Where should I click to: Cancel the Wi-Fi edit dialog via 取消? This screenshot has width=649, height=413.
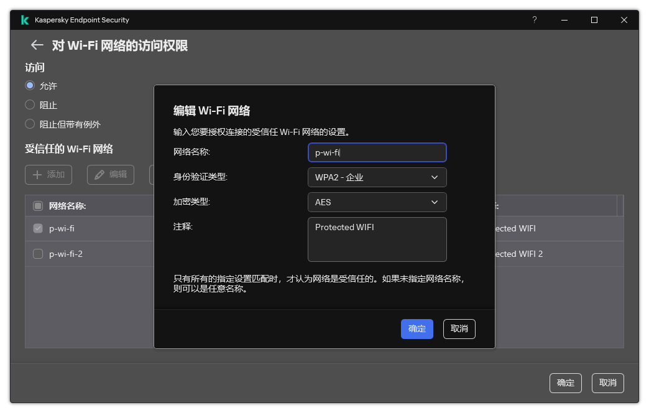(x=459, y=329)
